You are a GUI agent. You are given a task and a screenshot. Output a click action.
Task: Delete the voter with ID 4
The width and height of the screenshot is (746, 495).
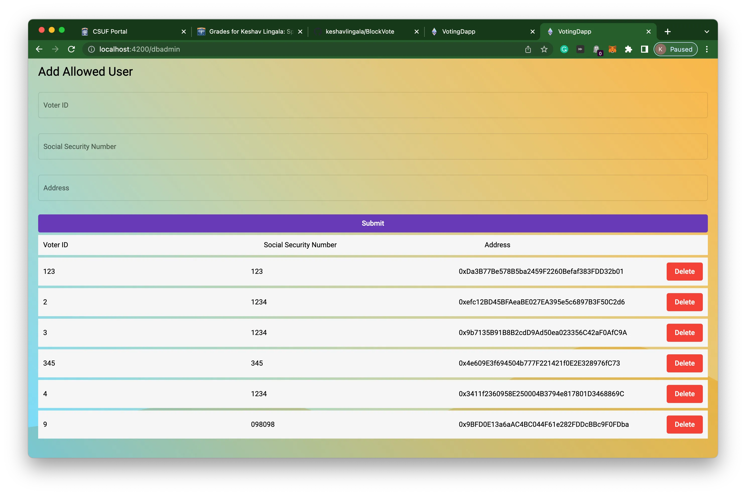coord(685,394)
